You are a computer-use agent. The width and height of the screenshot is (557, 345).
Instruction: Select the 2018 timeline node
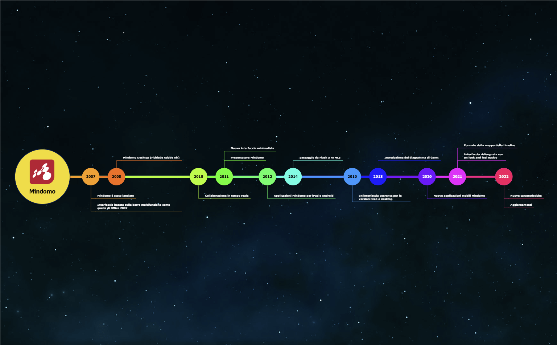(378, 177)
